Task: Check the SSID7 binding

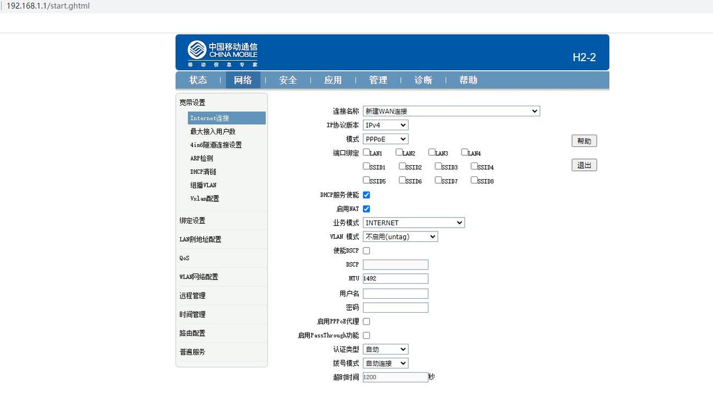Action: click(x=438, y=180)
